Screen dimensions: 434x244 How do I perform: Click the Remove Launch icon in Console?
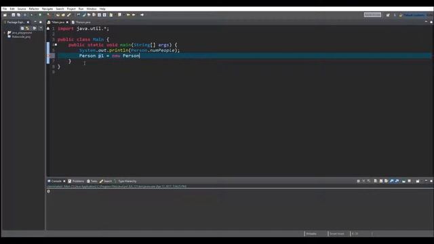363,181
